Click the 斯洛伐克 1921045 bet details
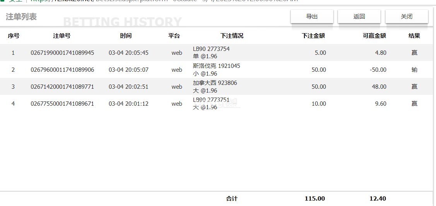Viewport: 436px width, 206px height. (x=216, y=66)
